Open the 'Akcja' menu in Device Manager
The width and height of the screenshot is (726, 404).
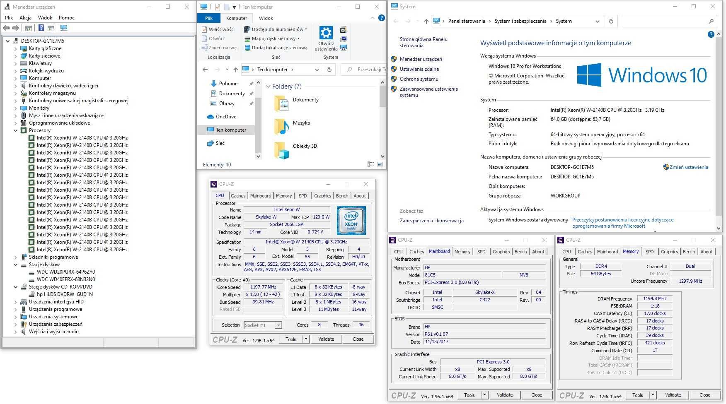click(25, 18)
